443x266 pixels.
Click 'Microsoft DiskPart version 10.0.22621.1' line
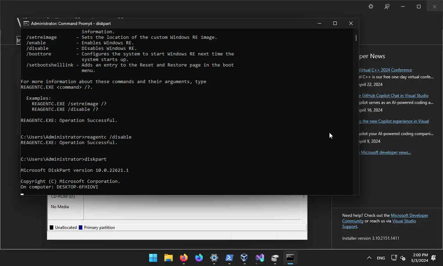pos(75,170)
